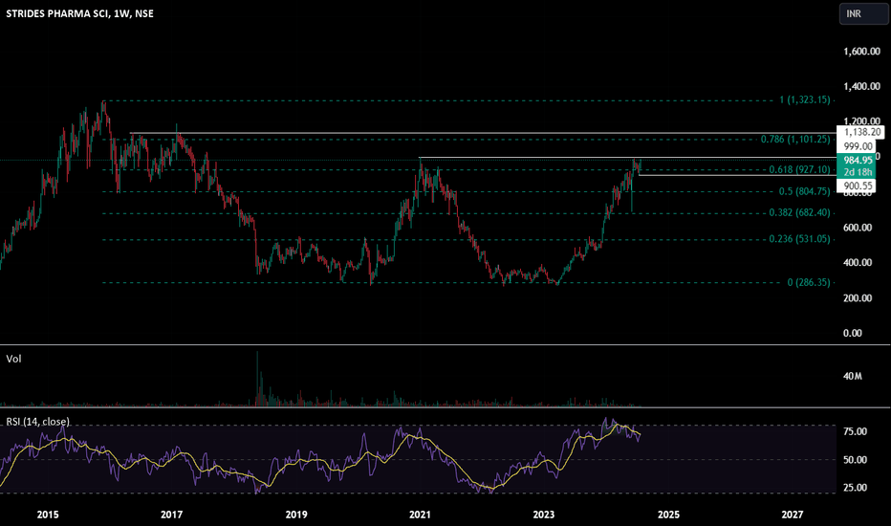Click the 2d 18h countdown label

click(857, 172)
